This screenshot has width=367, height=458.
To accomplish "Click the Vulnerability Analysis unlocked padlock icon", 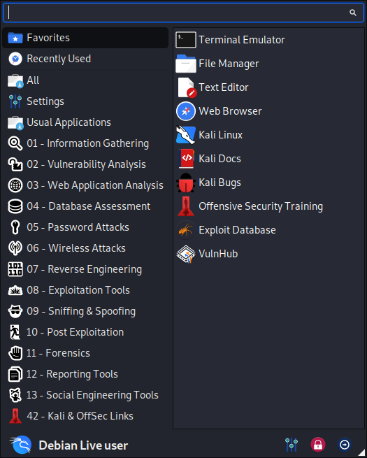I will click(15, 164).
